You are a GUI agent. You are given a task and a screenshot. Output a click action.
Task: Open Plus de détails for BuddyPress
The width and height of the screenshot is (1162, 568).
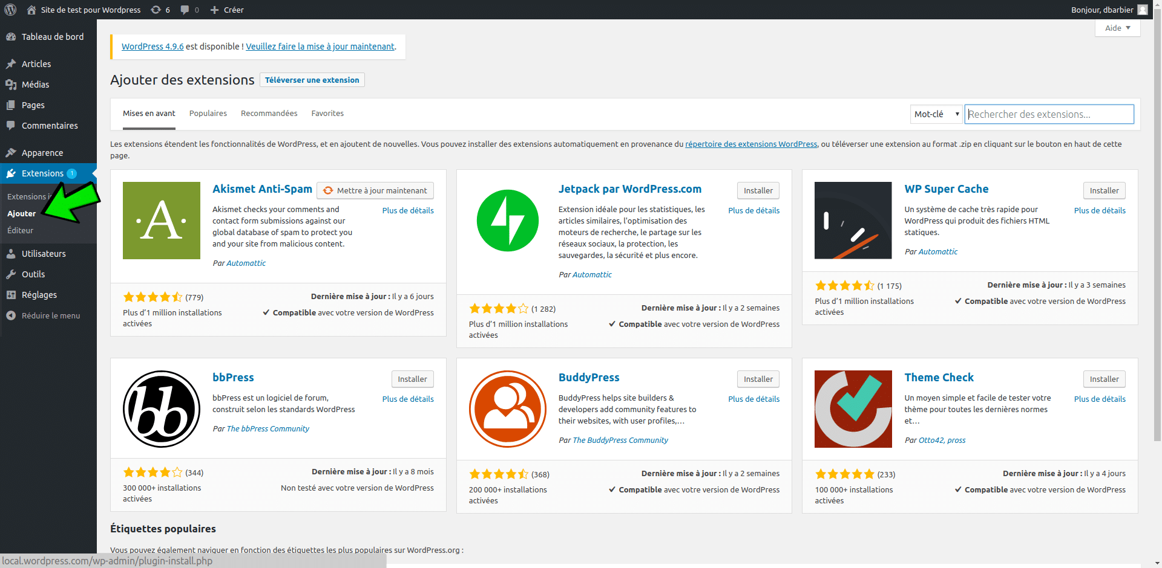754,399
